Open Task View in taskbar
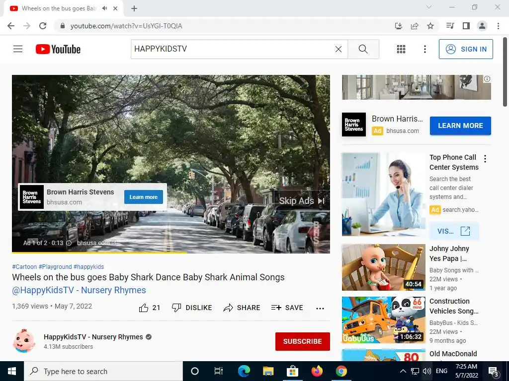This screenshot has height=381, width=509. click(x=219, y=371)
